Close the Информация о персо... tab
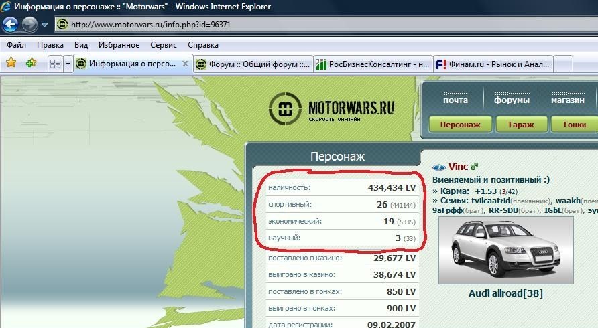598x328 pixels. point(185,64)
